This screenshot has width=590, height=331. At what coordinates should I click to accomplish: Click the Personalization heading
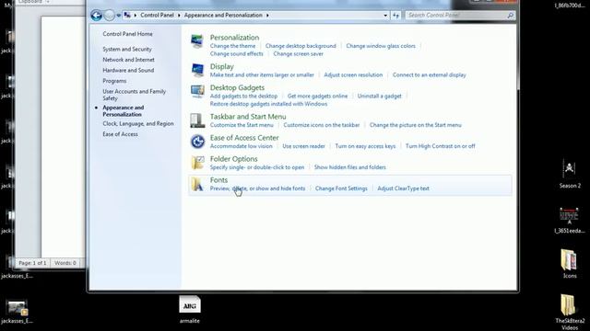[x=234, y=37]
